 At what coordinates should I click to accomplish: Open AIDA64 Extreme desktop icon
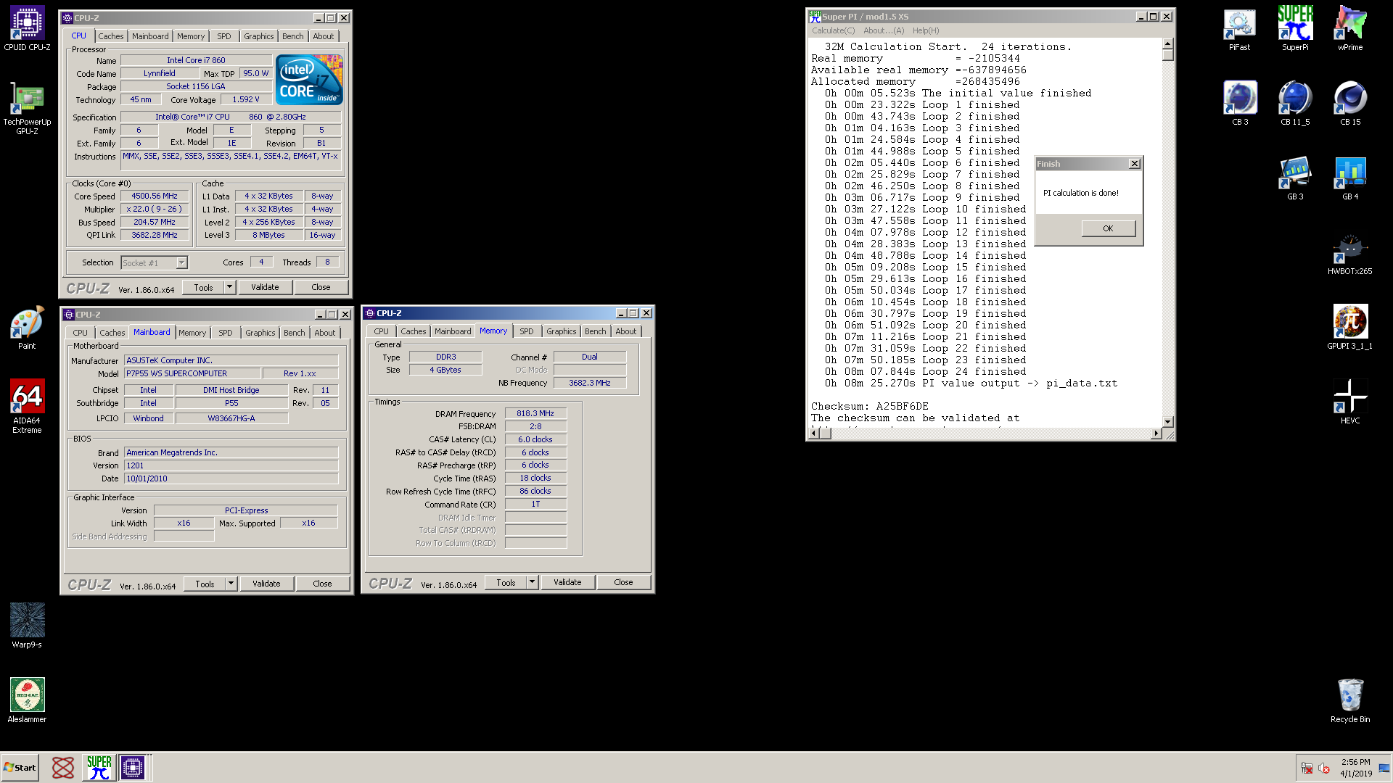[27, 407]
